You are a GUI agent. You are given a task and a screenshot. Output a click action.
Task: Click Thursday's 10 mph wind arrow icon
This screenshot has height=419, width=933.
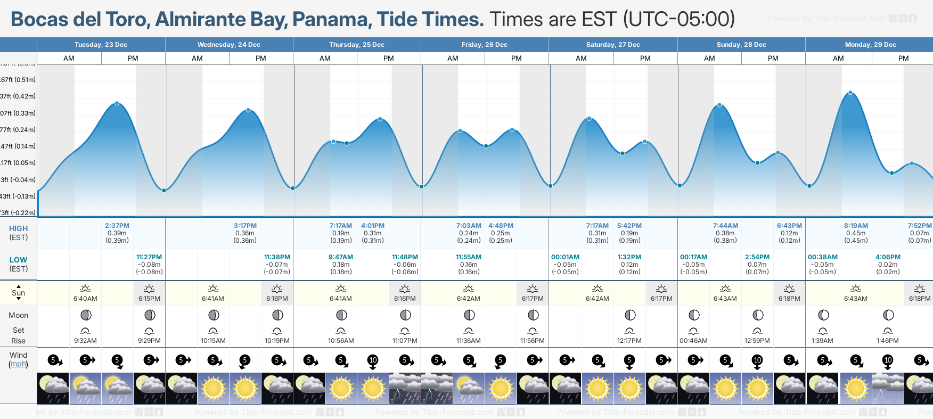tap(373, 361)
